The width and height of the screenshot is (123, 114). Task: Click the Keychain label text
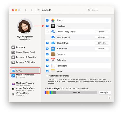click(x=61, y=26)
